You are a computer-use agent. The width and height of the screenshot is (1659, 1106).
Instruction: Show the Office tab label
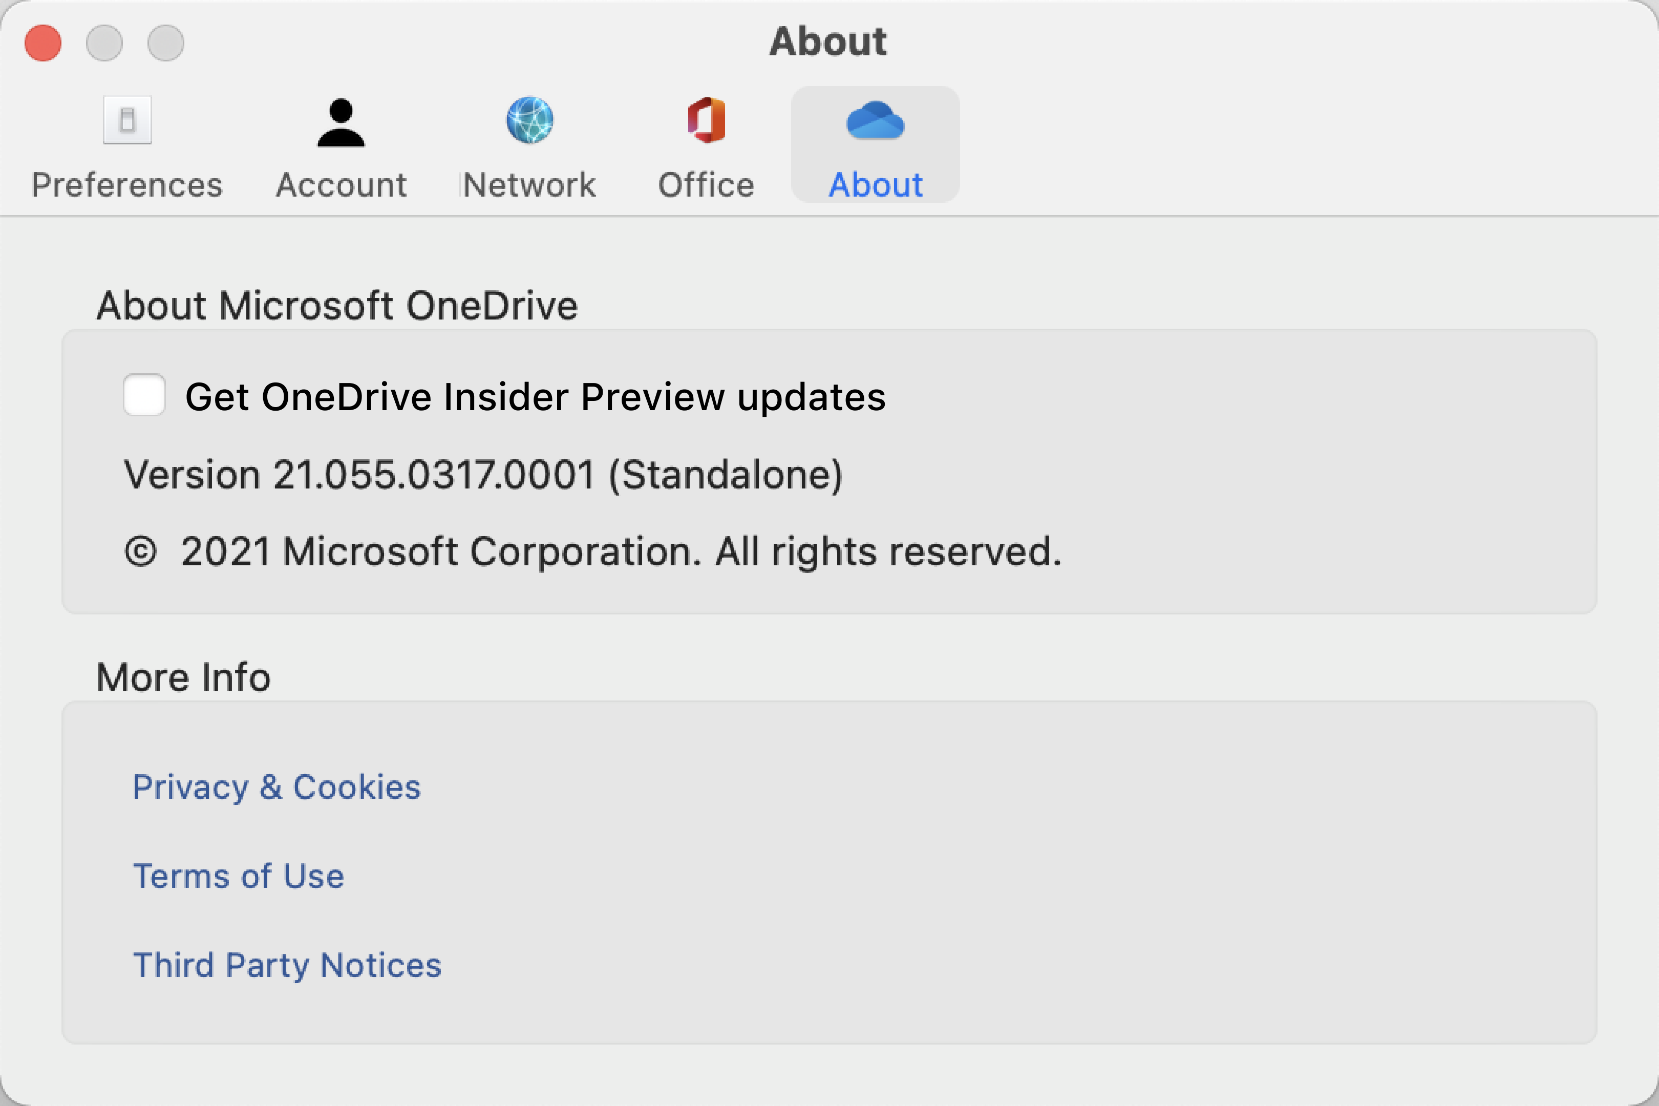coord(706,185)
